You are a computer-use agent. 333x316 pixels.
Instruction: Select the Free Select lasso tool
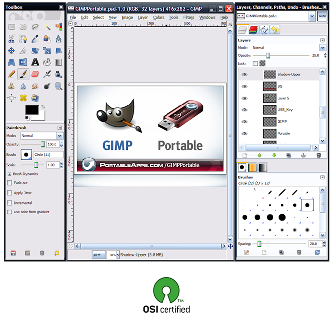pos(35,27)
